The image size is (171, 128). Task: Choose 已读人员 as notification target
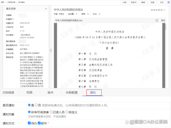tap(51, 112)
